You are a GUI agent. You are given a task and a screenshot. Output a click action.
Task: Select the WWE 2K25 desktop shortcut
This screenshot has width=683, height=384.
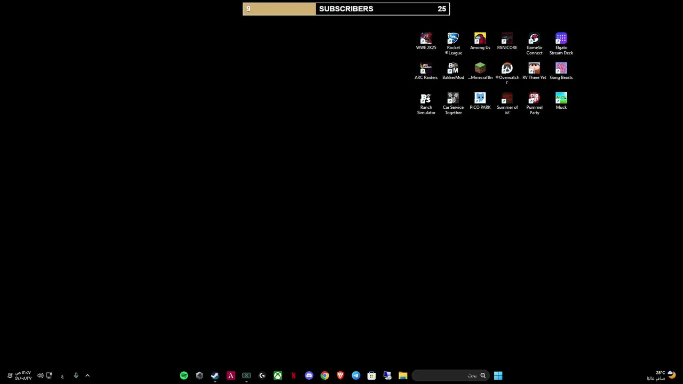click(426, 42)
